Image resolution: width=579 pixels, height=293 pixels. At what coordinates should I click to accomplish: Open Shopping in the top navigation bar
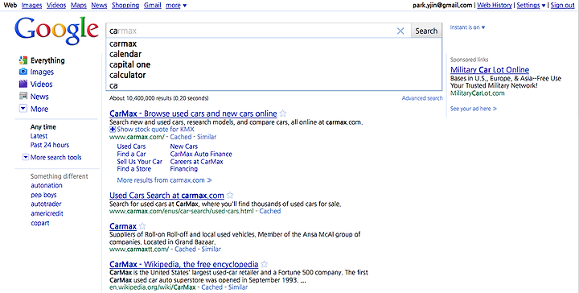[125, 5]
